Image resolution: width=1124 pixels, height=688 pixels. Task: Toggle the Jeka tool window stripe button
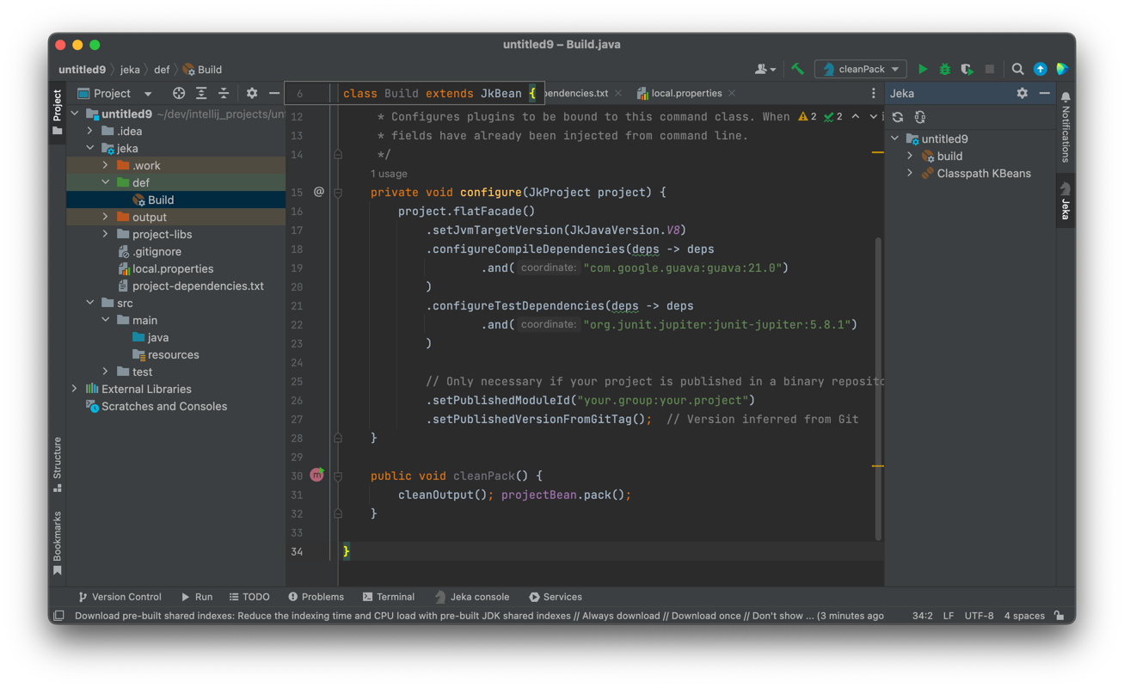point(1066,200)
